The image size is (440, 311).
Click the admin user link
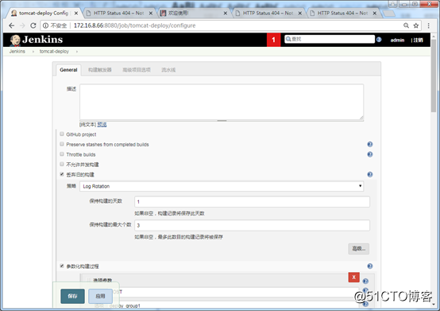click(x=397, y=41)
